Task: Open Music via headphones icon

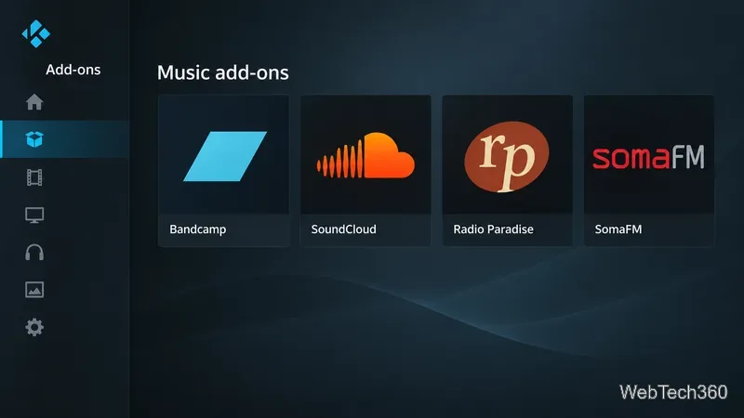Action: click(34, 253)
